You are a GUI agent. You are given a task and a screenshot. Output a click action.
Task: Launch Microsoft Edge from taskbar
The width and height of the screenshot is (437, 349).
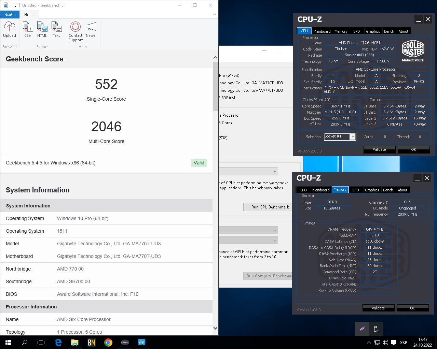(58, 342)
